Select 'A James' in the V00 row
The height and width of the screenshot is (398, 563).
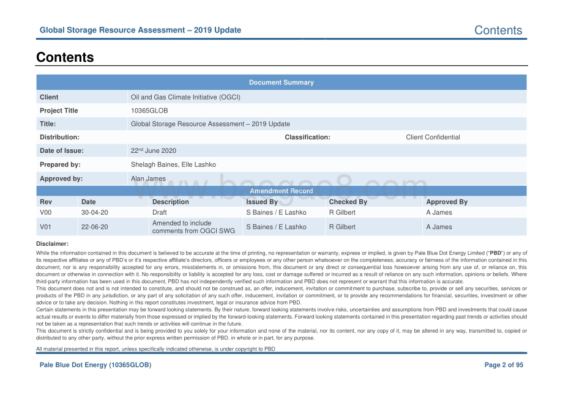click(439, 212)
